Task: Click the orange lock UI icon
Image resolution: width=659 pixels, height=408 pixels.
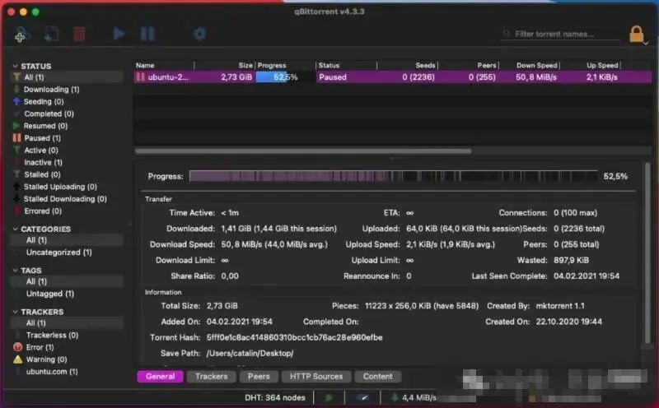Action: tap(636, 34)
